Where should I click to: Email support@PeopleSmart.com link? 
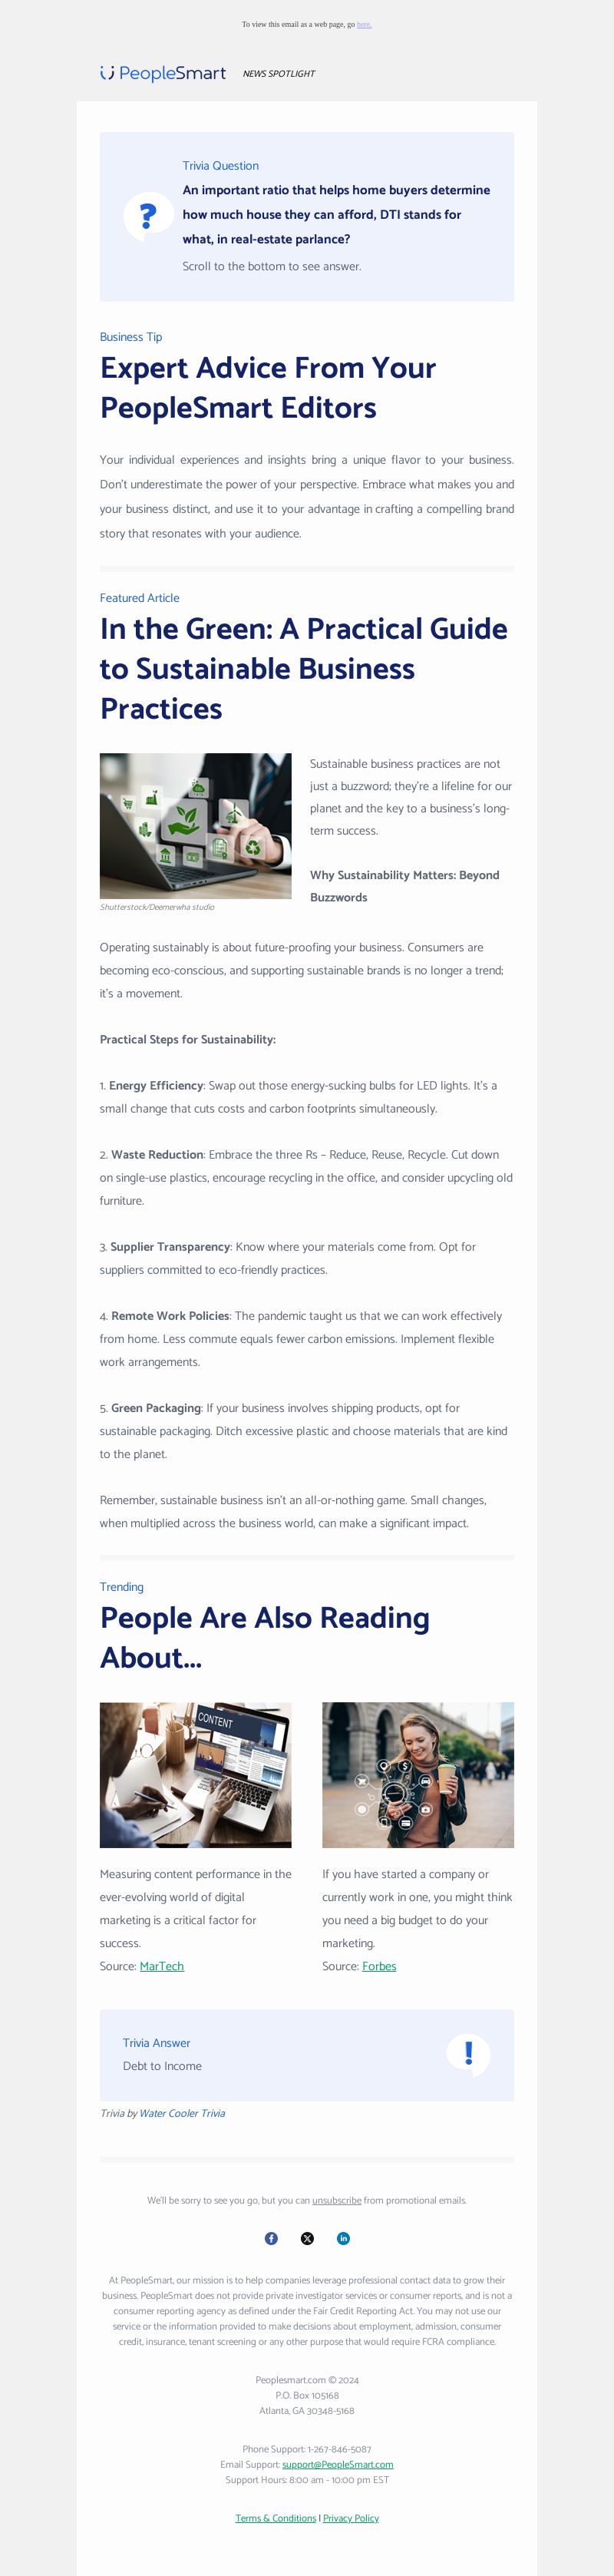coord(337,2464)
